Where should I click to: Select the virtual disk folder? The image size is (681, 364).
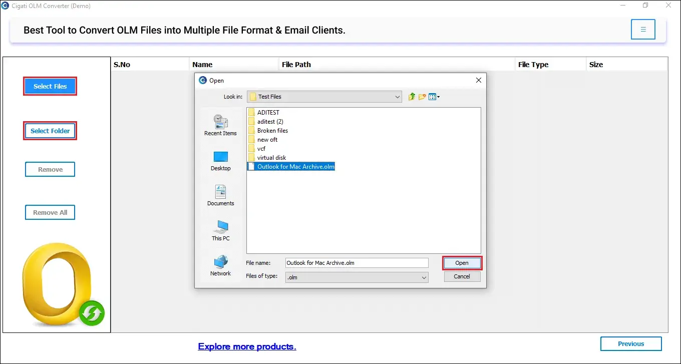pos(267,158)
